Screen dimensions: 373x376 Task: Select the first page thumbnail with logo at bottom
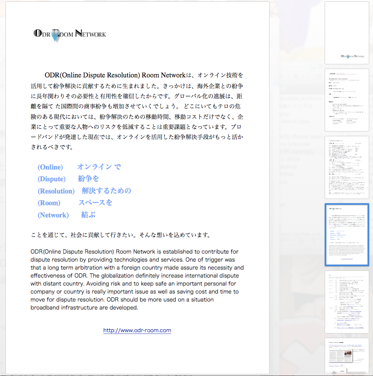[x=347, y=33]
